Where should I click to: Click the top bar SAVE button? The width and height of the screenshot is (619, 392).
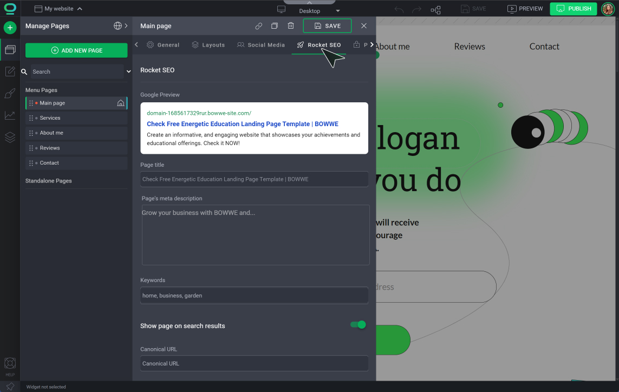(x=473, y=9)
